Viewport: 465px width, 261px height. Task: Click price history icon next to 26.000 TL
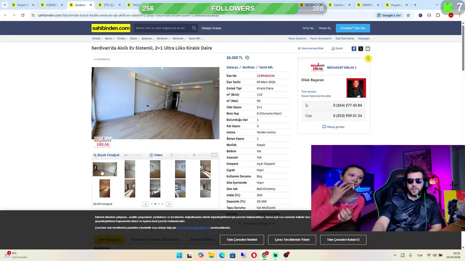[247, 58]
